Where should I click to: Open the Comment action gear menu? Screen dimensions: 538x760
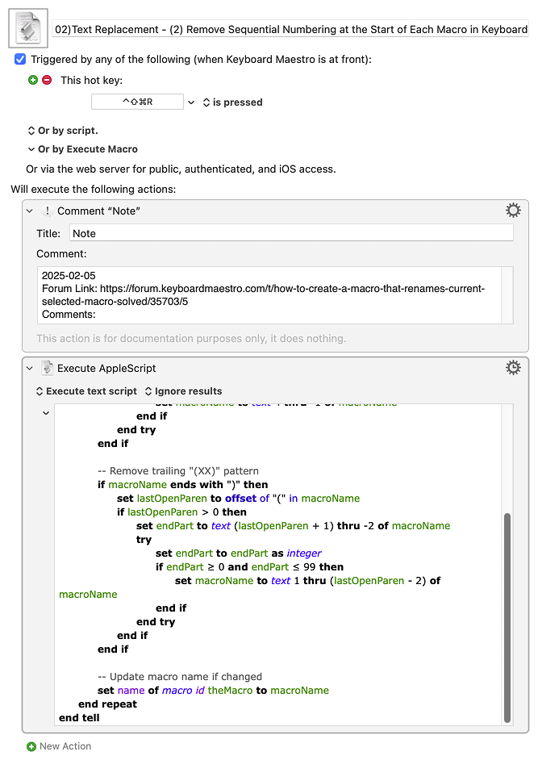point(513,211)
